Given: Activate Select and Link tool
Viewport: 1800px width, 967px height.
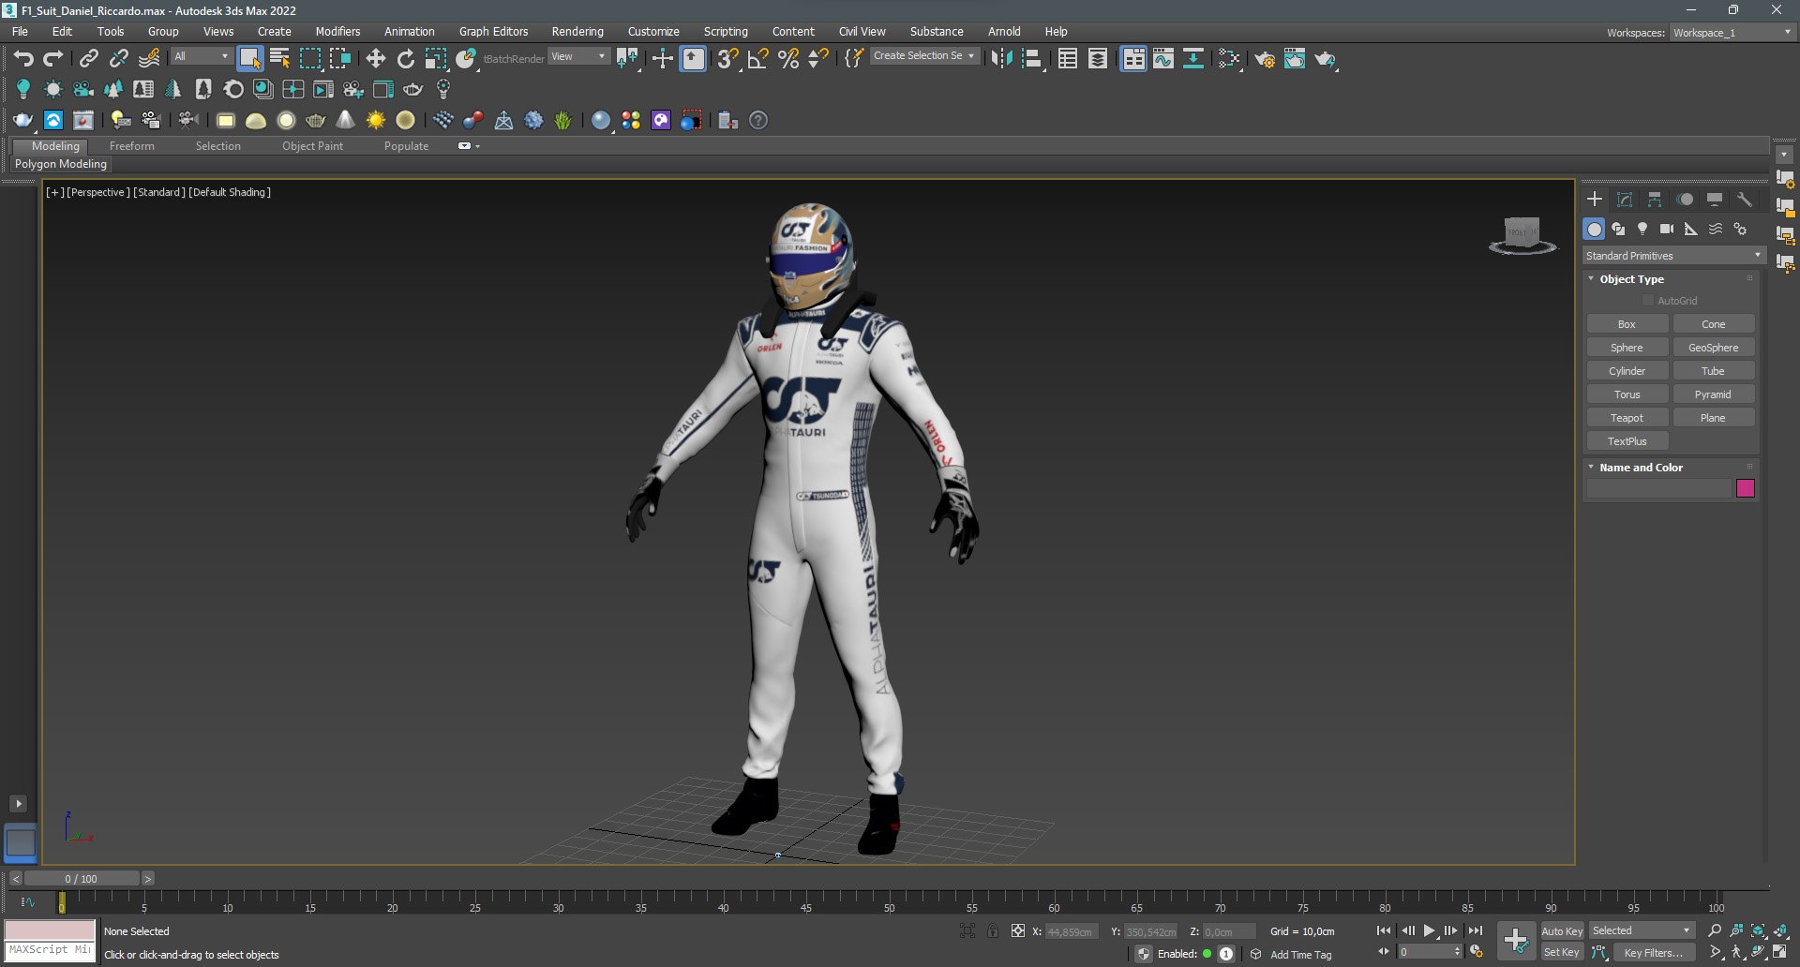Looking at the screenshot, I should (x=89, y=59).
